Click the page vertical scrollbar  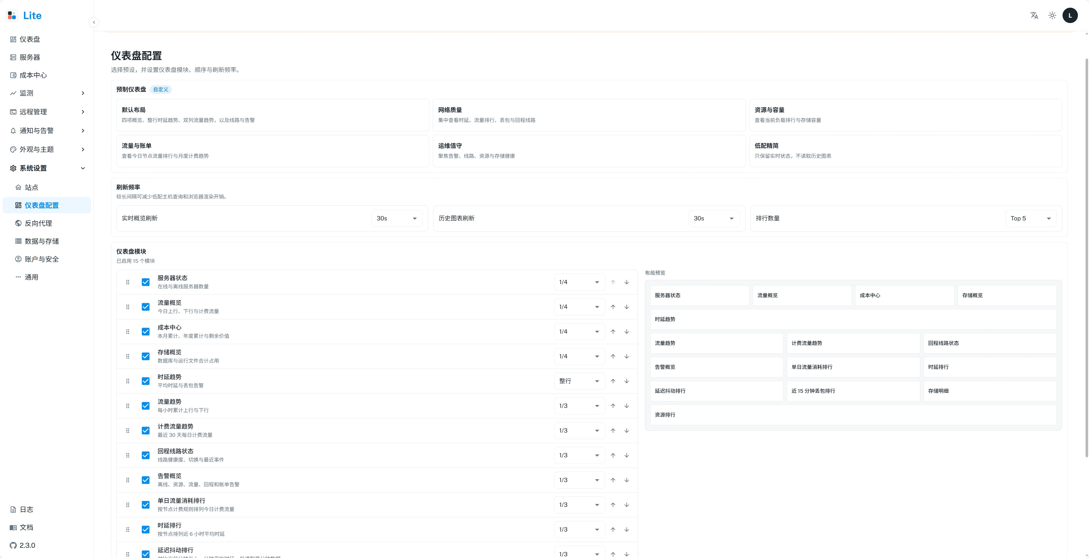(x=1086, y=258)
